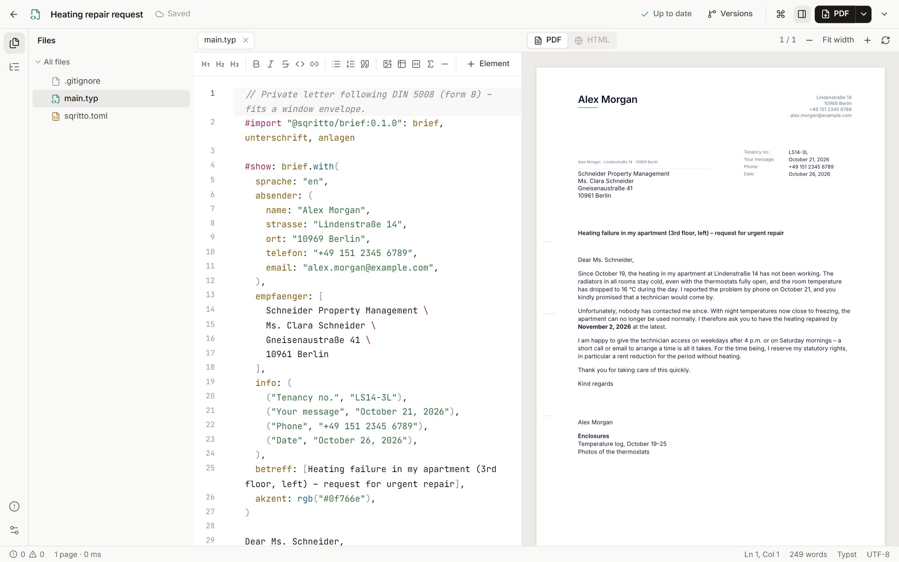Open the command palette icon

pyautogui.click(x=781, y=14)
